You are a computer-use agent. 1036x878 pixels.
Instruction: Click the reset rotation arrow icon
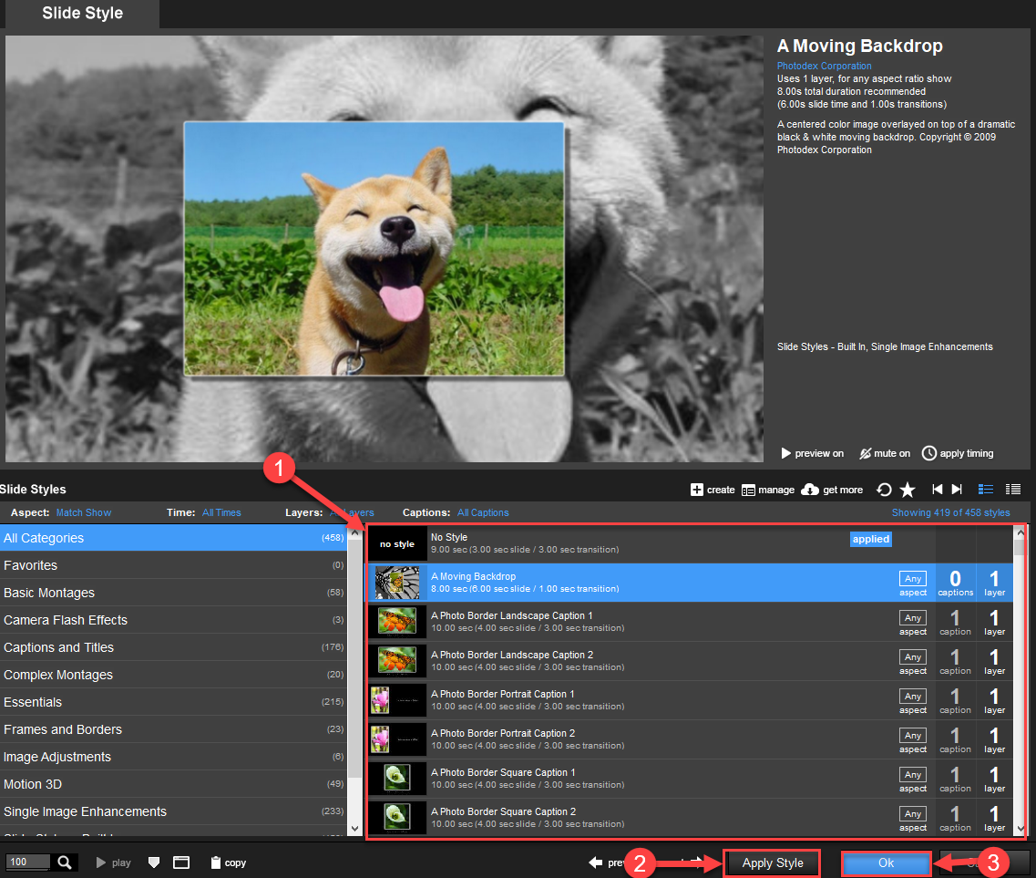coord(883,489)
